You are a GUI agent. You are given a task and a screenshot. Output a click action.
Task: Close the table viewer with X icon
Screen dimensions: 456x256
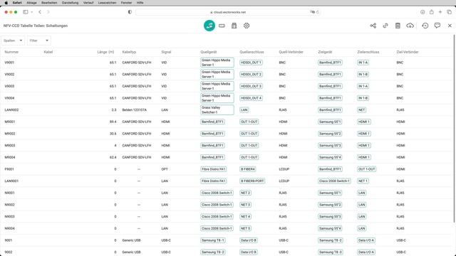[450, 26]
